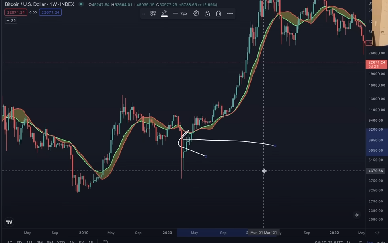This screenshot has height=243, width=388.
Task: Select the brush drawing's lower anchor point
Action: (206, 156)
